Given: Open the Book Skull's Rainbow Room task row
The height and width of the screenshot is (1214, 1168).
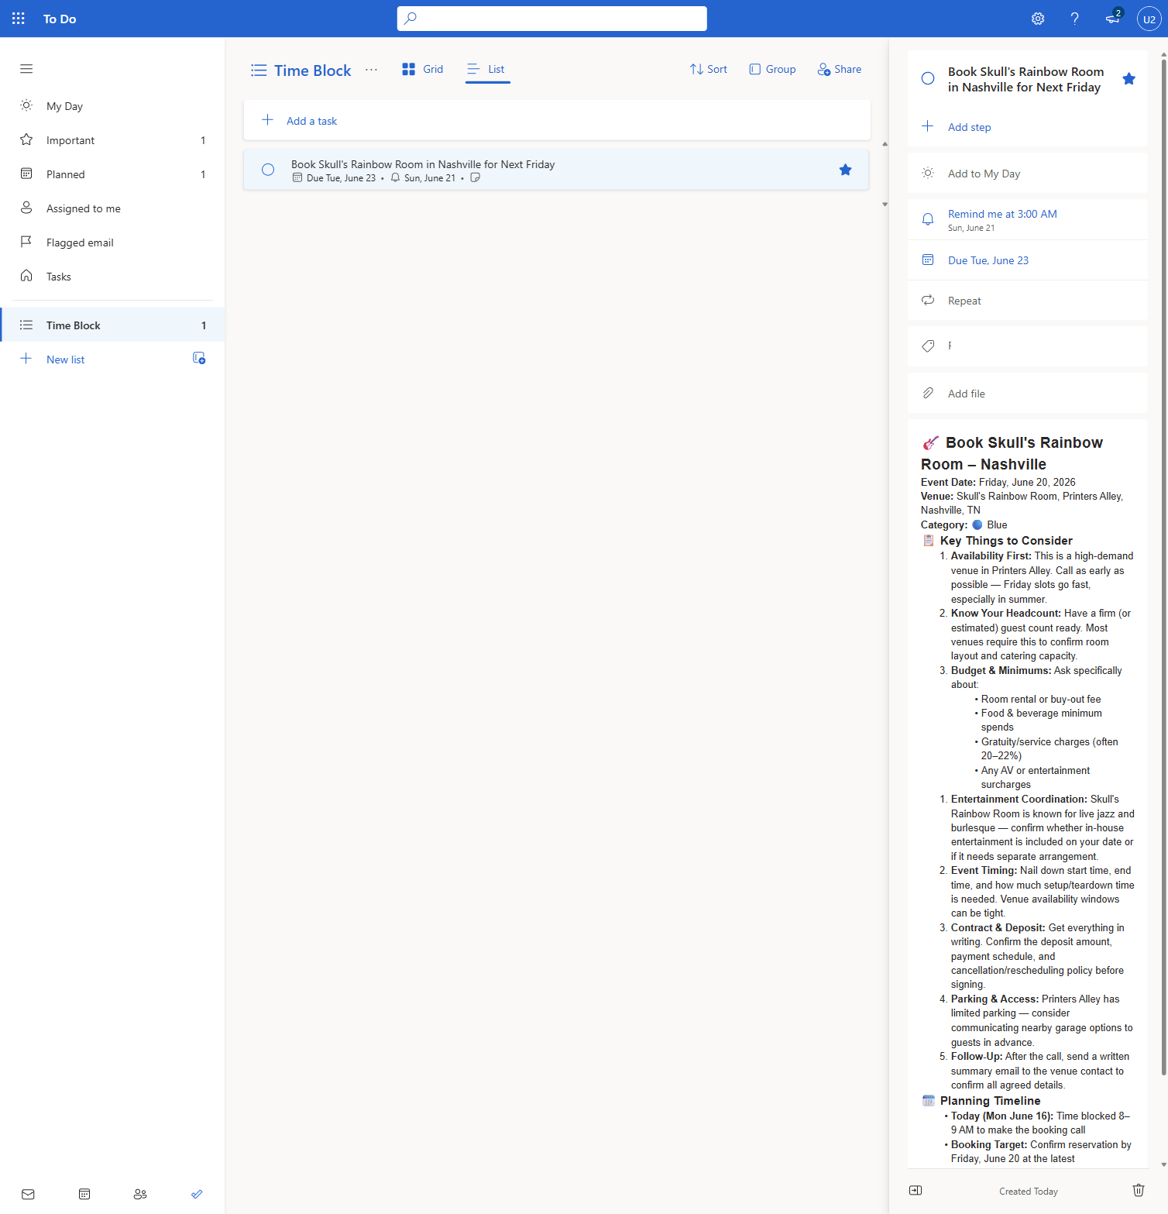Looking at the screenshot, I should tap(557, 170).
